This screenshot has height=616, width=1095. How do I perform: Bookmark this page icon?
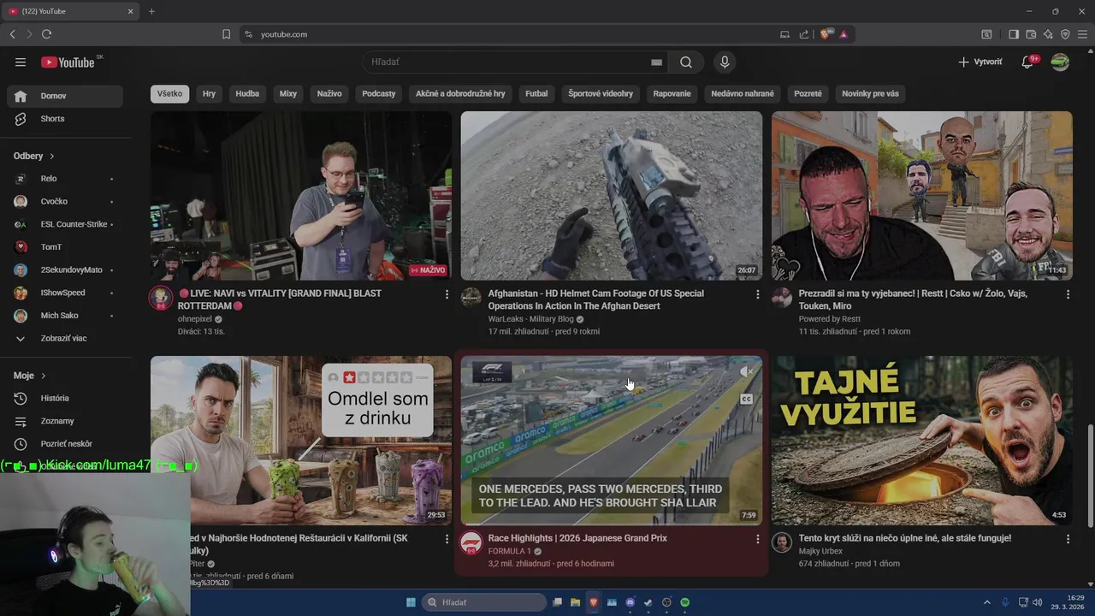(x=226, y=34)
